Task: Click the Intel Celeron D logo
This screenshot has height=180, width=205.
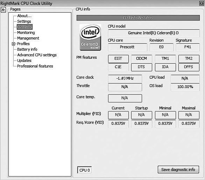Action: [90, 37]
